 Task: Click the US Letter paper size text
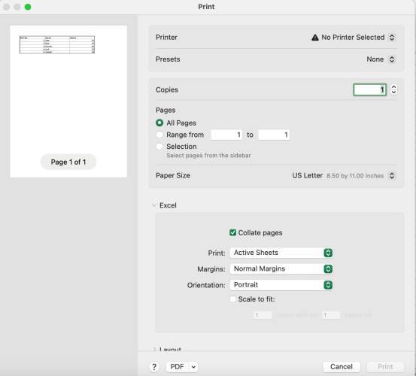tap(308, 175)
